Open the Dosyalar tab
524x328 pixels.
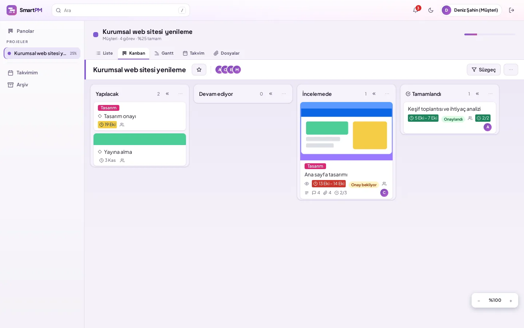(226, 53)
